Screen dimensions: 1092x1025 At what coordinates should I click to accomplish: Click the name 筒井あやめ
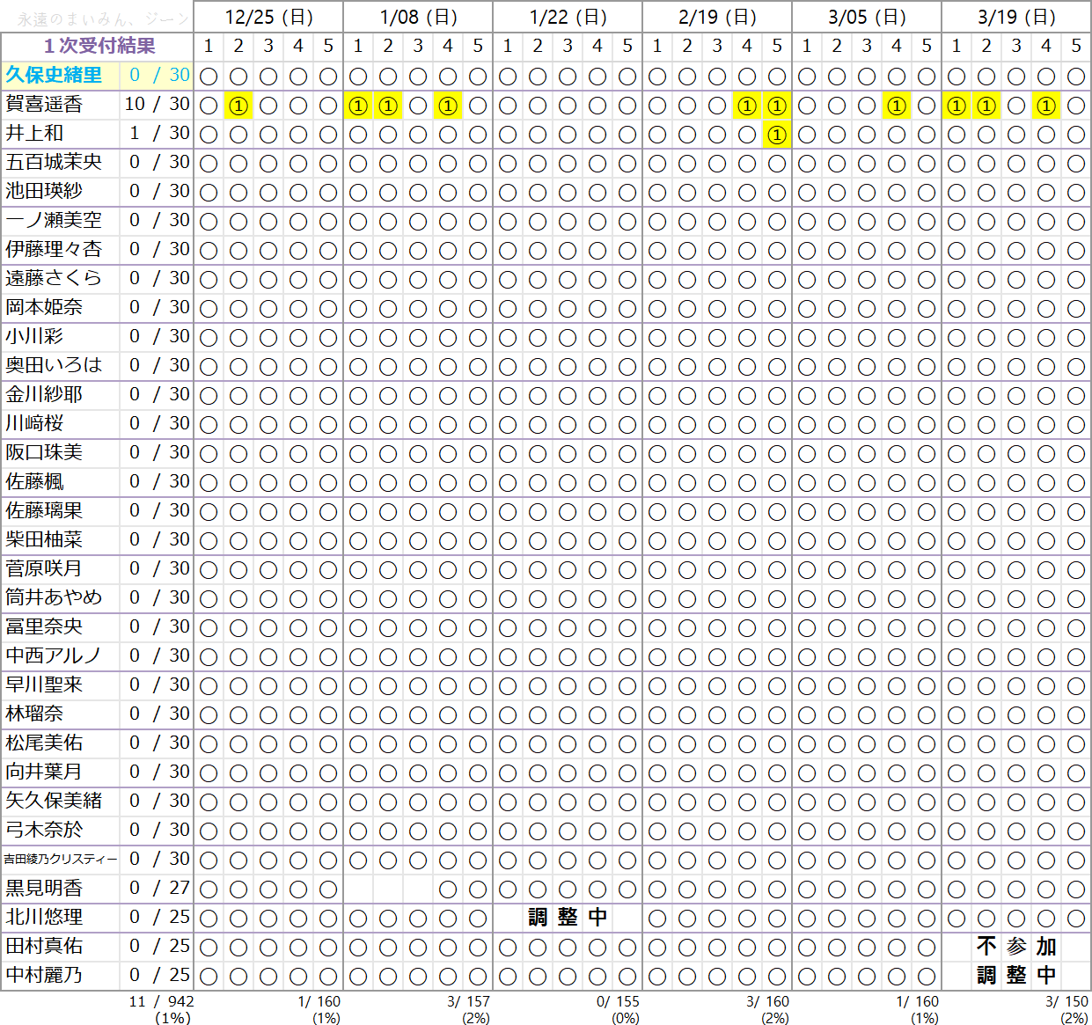pos(54,597)
